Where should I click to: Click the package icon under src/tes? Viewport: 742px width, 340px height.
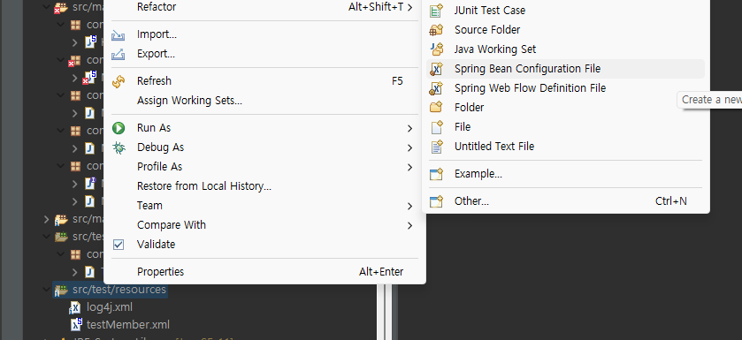75,254
